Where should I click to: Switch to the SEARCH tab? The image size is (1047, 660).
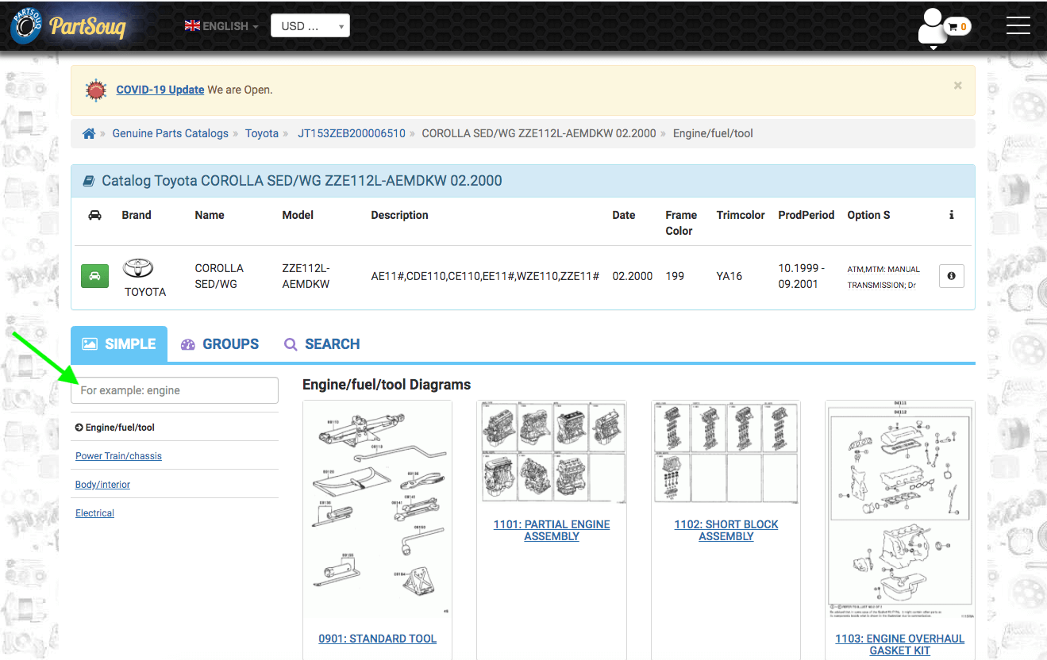[x=322, y=344]
